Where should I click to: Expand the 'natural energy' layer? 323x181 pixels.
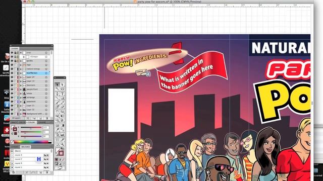[21, 69]
